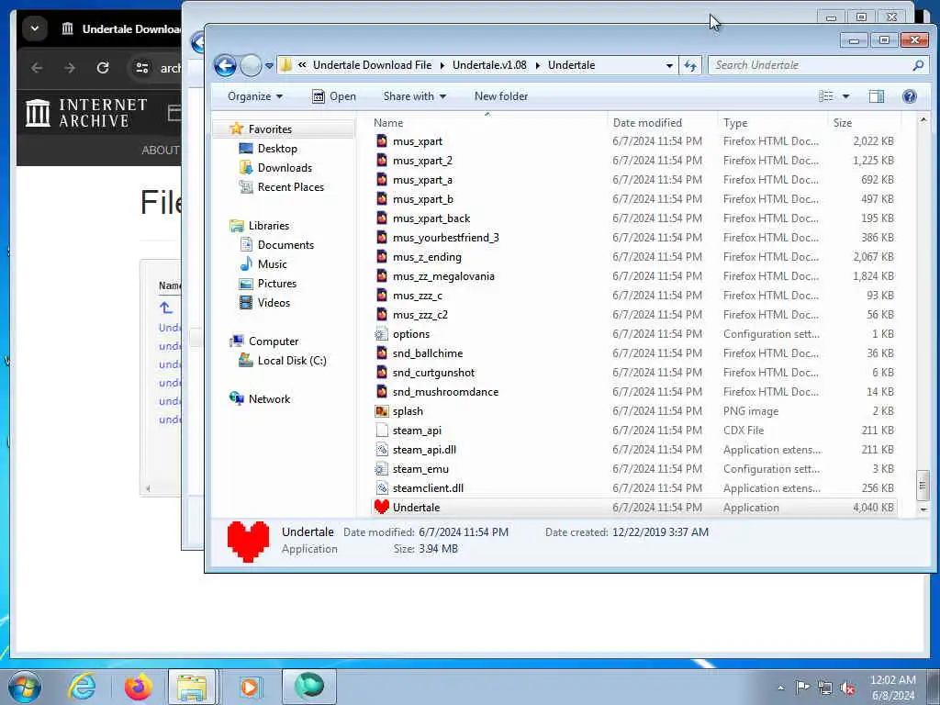Select Favorites in navigation pane

(270, 129)
